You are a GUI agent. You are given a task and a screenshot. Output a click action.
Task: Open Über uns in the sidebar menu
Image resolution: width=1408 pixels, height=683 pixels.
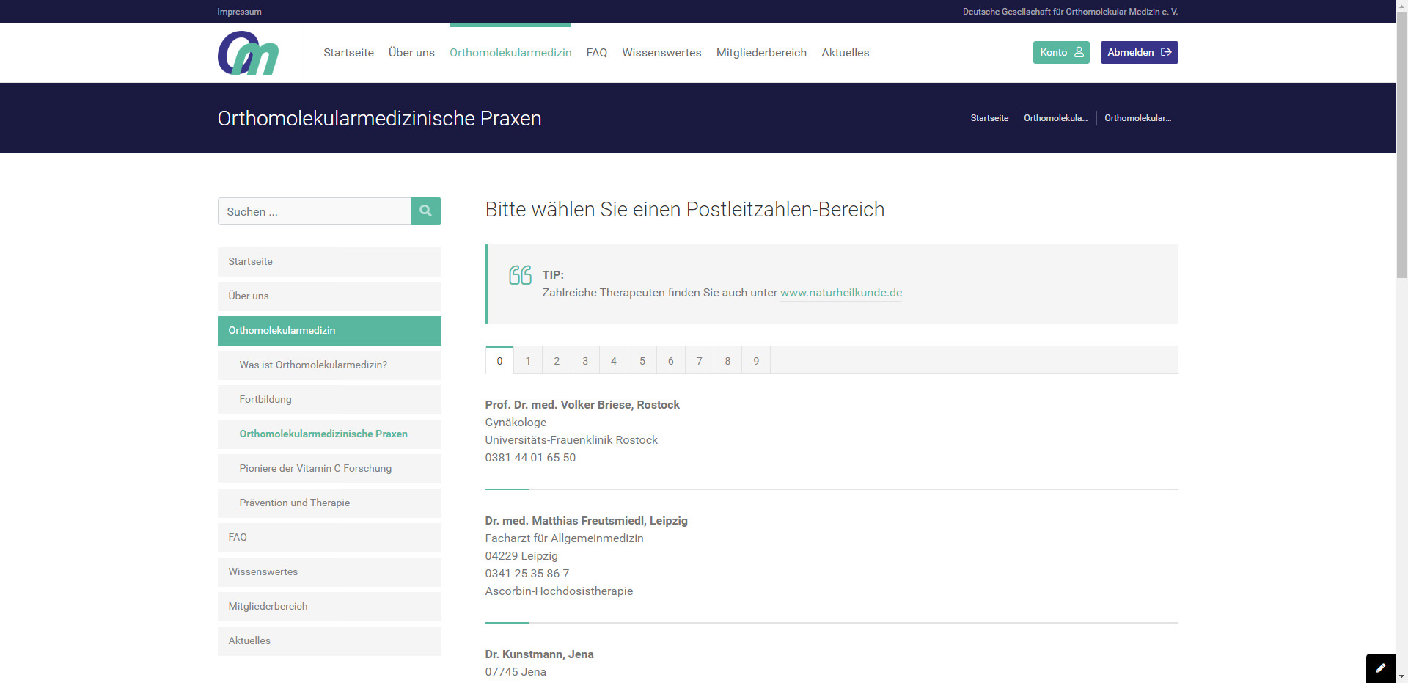pos(329,296)
